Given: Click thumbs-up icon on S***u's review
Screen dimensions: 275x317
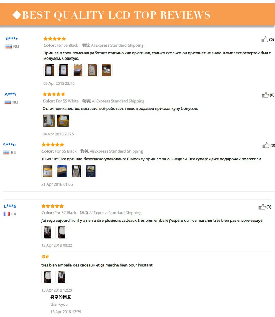Looking at the screenshot, I should (x=266, y=145).
